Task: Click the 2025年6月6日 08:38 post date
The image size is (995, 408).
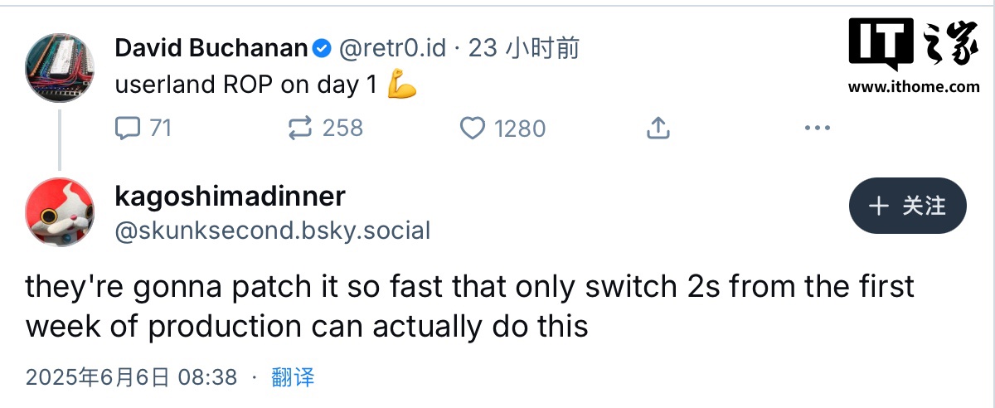Action: pyautogui.click(x=131, y=377)
